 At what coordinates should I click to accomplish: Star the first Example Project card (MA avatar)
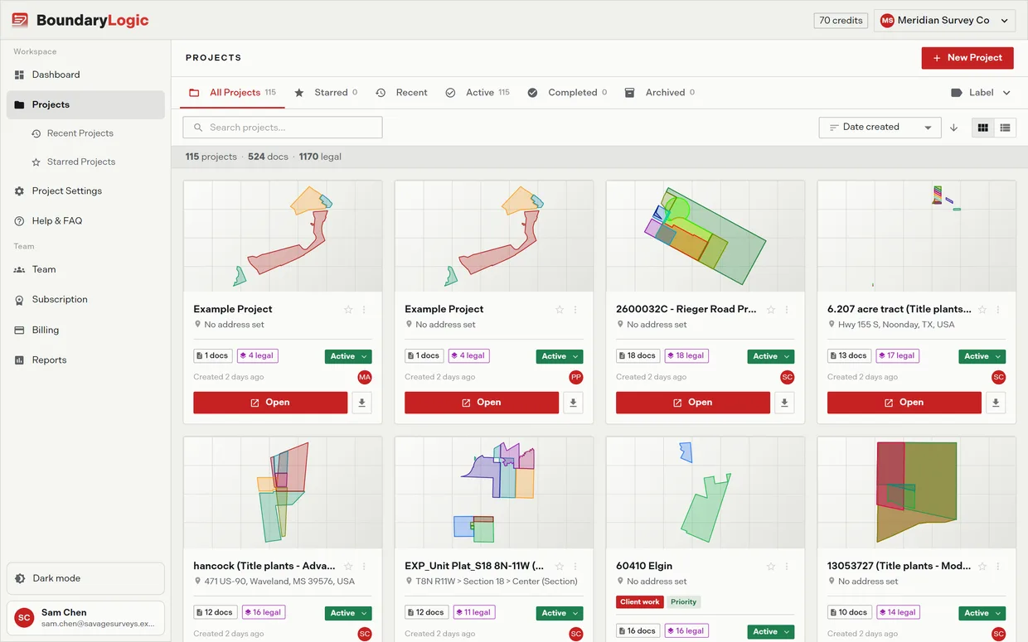348,310
